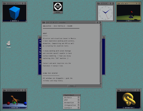Minimize the animation.win window

coord(23,90)
